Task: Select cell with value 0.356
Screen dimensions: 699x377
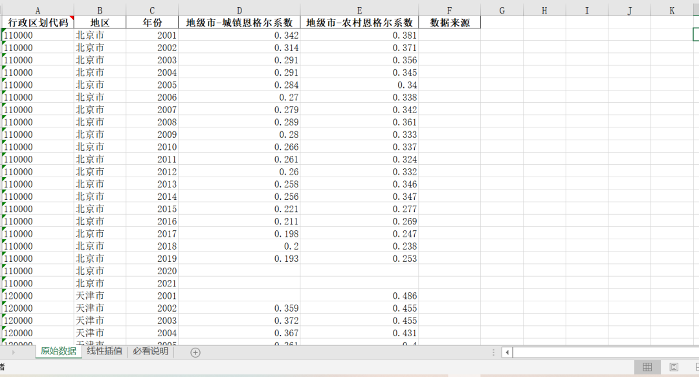Action: tap(359, 60)
